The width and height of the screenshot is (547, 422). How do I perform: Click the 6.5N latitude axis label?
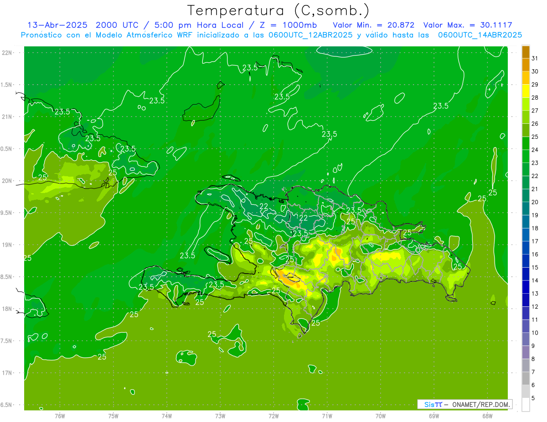pos(7,405)
